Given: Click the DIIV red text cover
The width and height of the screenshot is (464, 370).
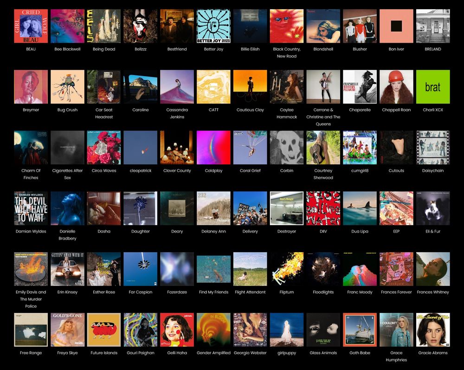Looking at the screenshot, I should click(x=323, y=208).
